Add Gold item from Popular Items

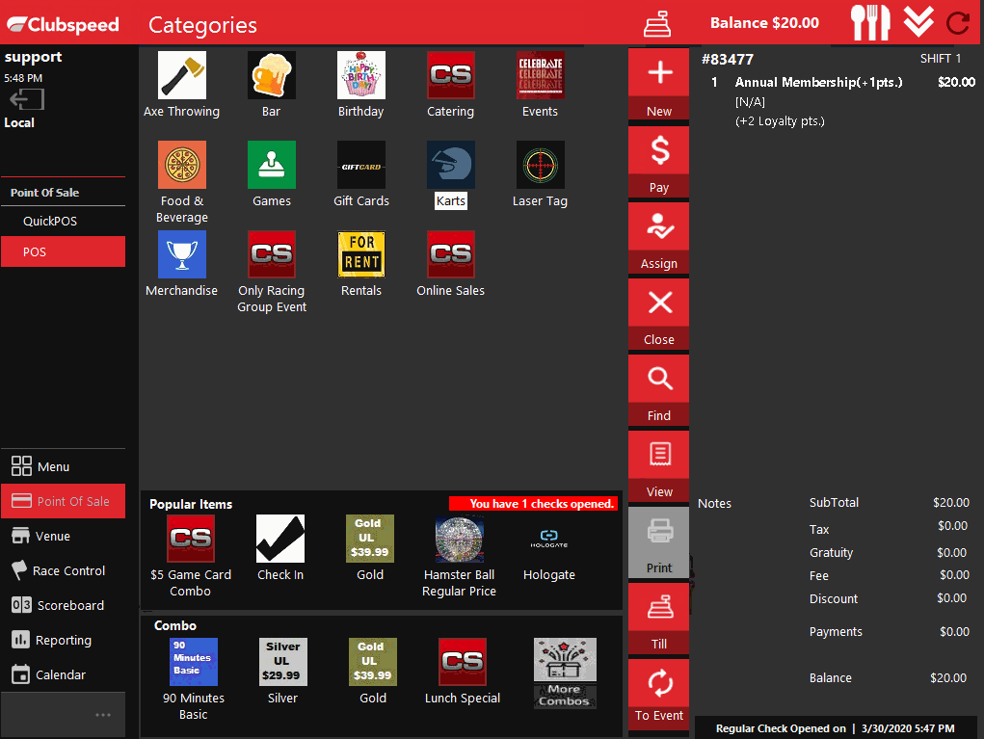click(370, 548)
